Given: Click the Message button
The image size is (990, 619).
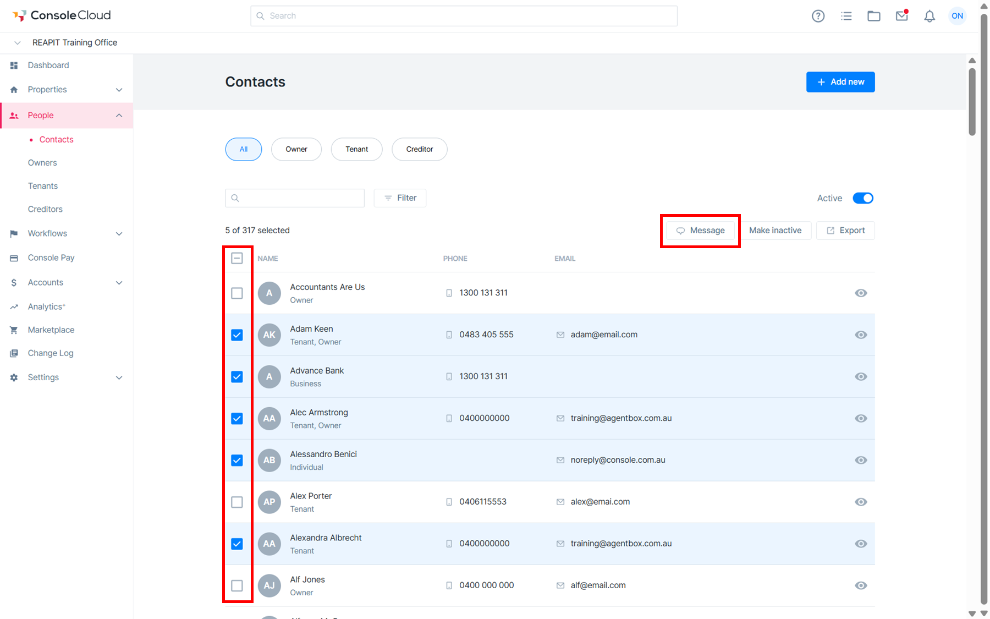Looking at the screenshot, I should pos(700,231).
